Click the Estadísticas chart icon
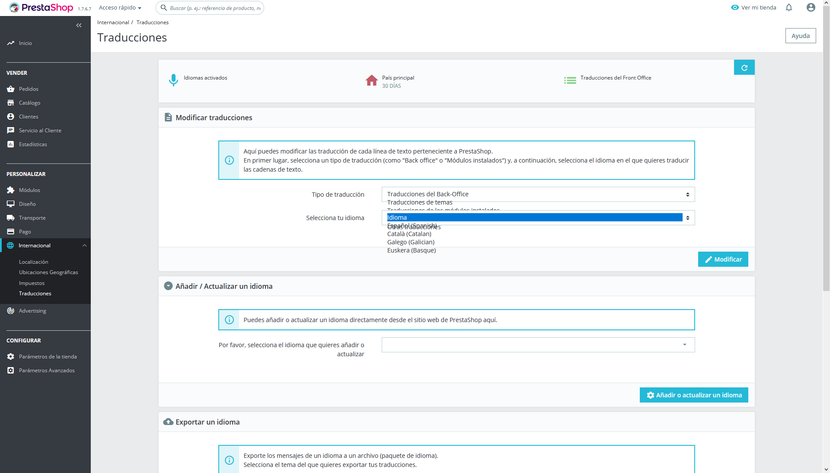This screenshot has width=830, height=473. coord(11,144)
